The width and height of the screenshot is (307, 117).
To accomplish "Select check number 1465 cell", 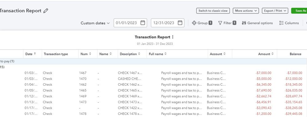I will click(83, 90).
